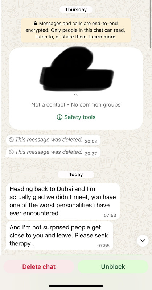Image resolution: width=152 pixels, height=290 pixels.
Task: Click the scrollbar at the right edge
Action: coord(150,24)
